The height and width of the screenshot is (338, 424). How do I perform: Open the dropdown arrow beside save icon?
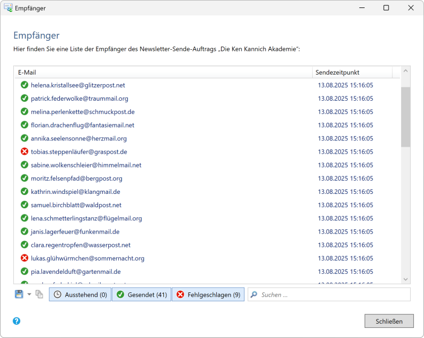point(29,295)
